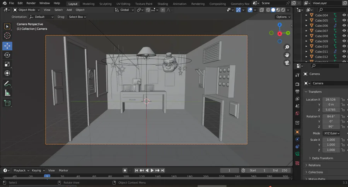Open the Object Mode dropdown

(x=26, y=10)
